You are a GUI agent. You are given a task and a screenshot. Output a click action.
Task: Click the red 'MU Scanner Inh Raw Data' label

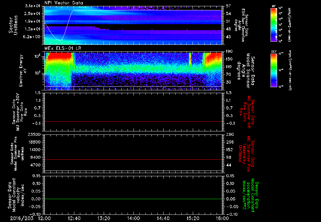(247, 112)
